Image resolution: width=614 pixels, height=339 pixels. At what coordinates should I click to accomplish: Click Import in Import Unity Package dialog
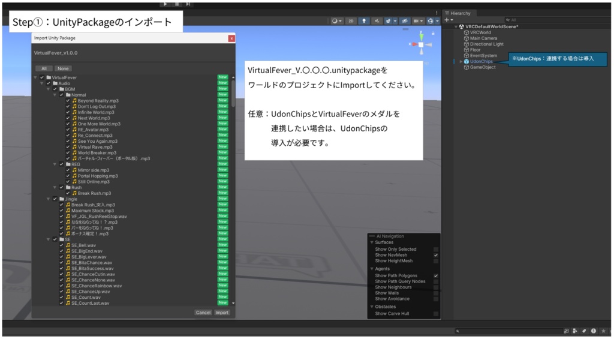pyautogui.click(x=222, y=313)
